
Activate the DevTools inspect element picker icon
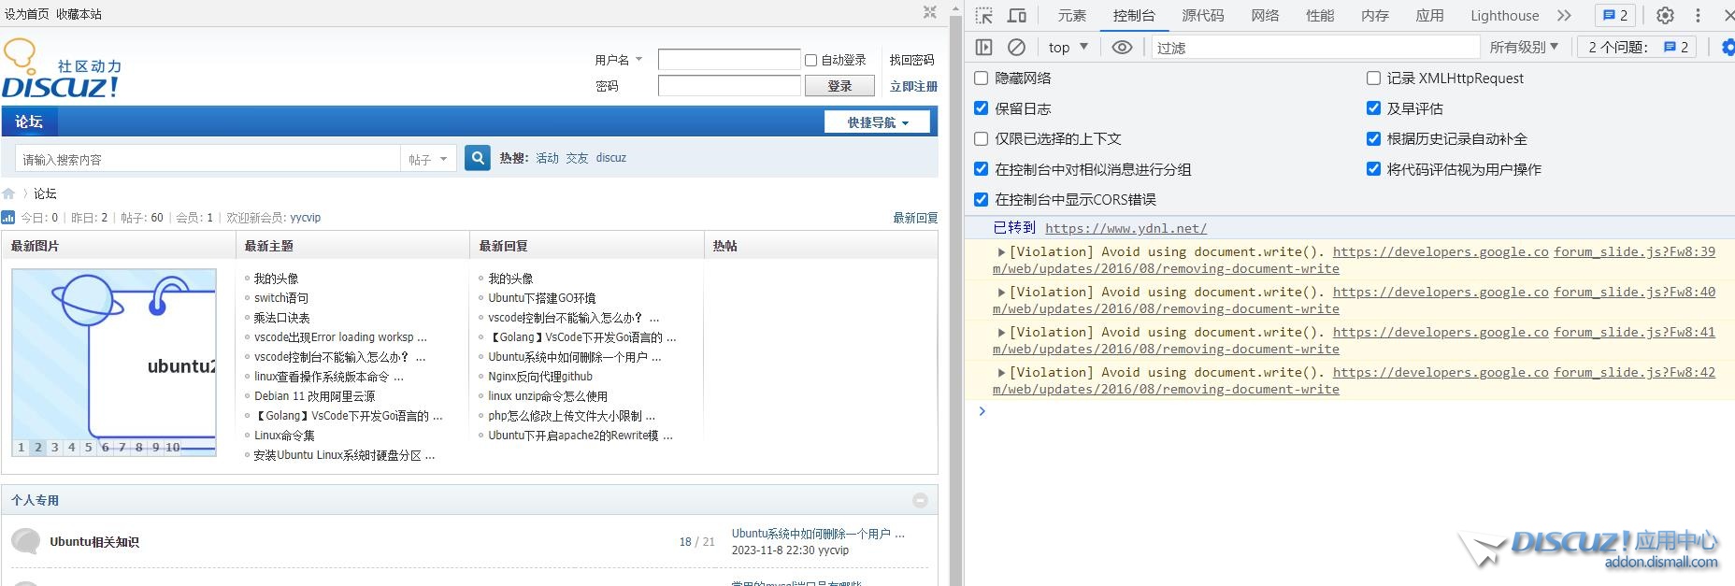[x=984, y=16]
